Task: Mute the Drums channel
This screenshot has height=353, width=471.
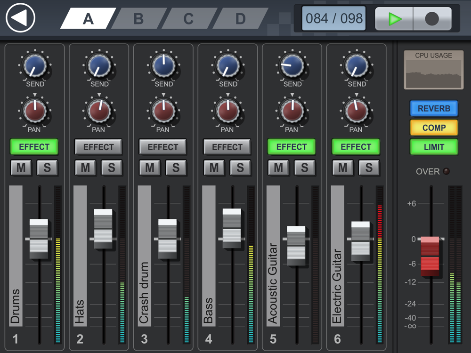Action: tap(21, 168)
